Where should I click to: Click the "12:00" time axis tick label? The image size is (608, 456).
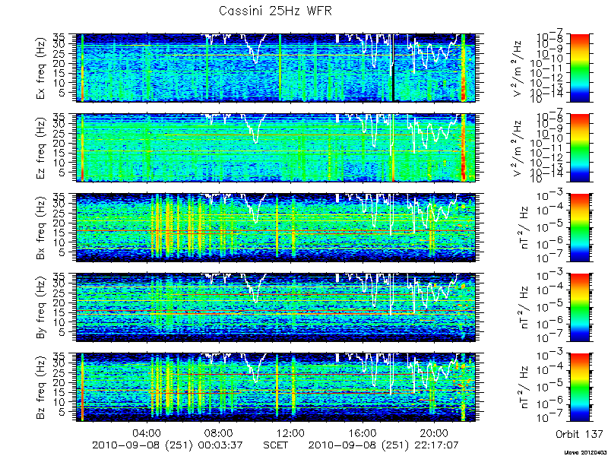[290, 433]
